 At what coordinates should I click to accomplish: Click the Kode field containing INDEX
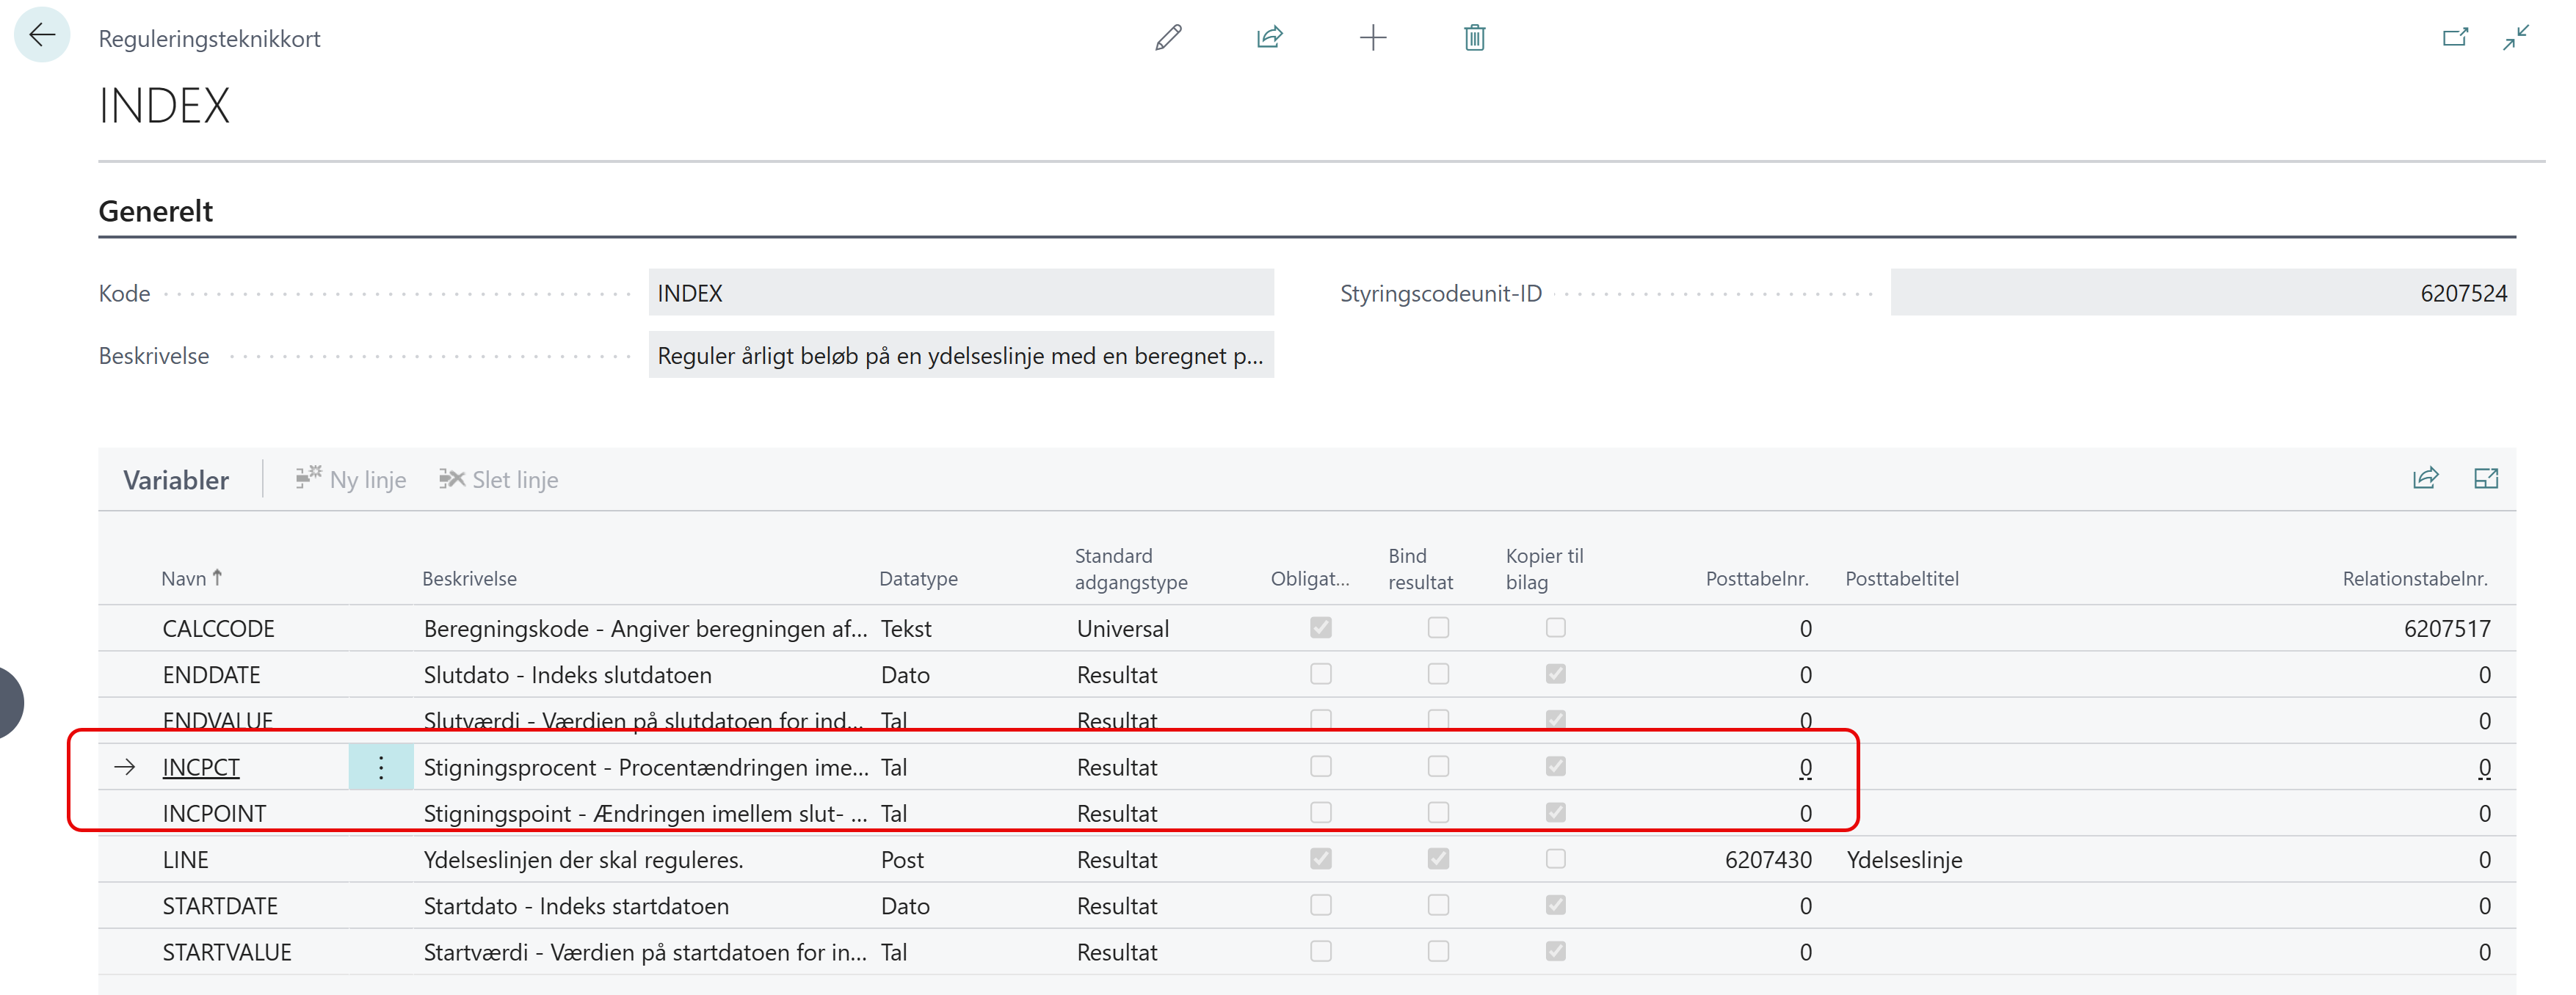[x=961, y=293]
